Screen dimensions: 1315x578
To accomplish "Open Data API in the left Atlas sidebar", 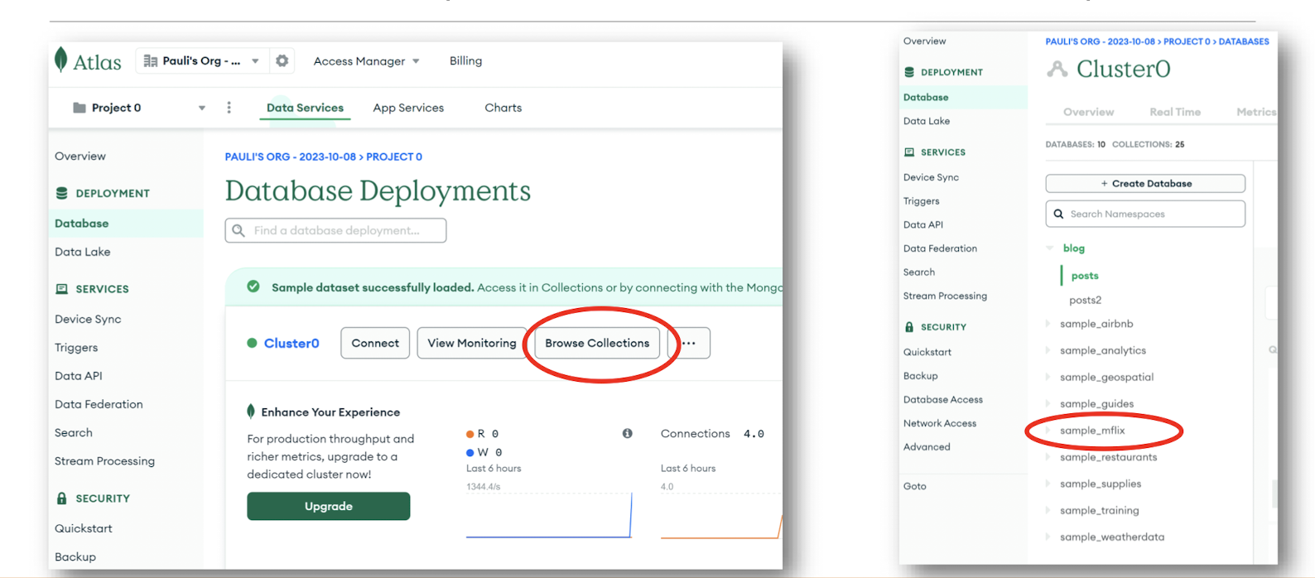I will tap(79, 376).
